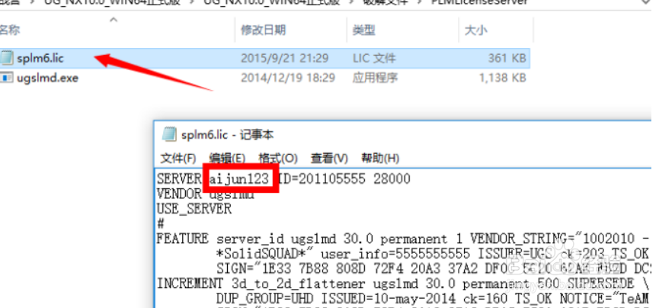Click the aijun123 hostname in Notepad
The height and width of the screenshot is (308, 659).
[x=239, y=179]
